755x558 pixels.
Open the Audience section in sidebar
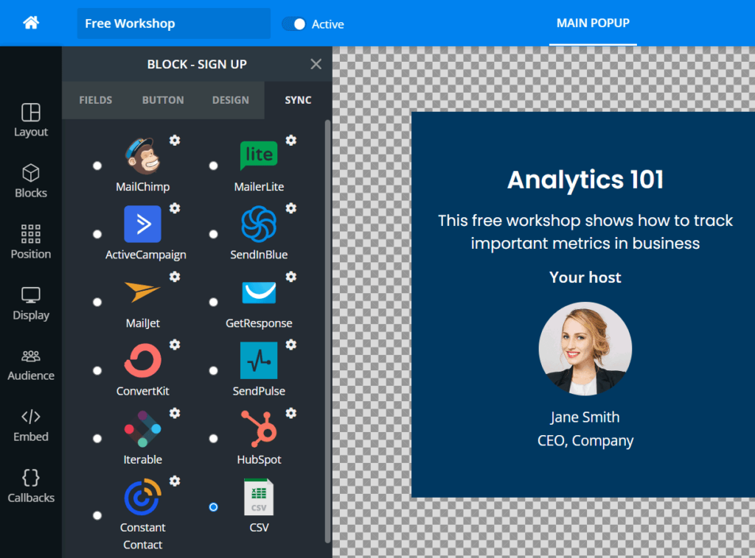30,364
